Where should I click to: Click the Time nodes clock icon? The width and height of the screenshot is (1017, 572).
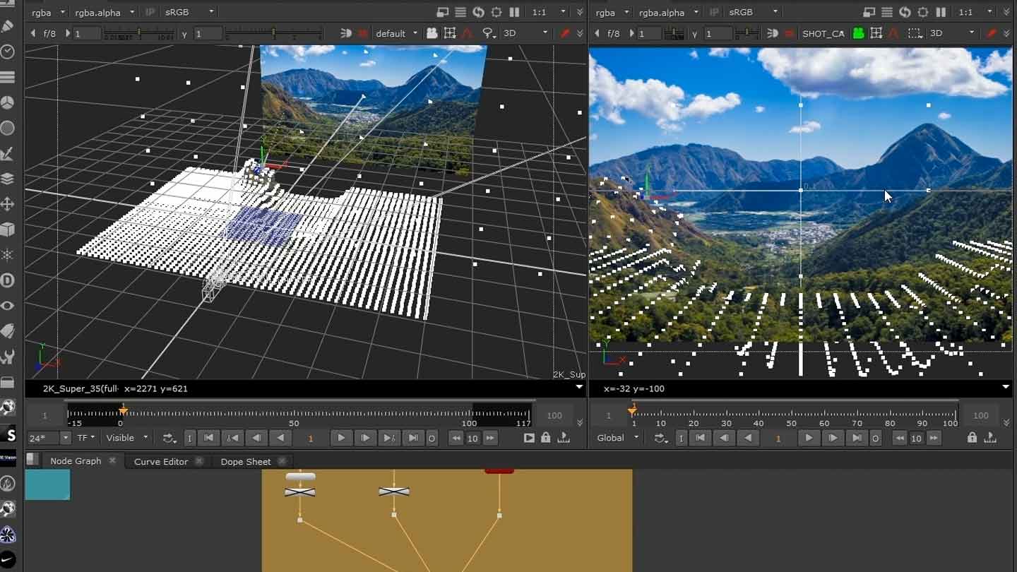[8, 52]
